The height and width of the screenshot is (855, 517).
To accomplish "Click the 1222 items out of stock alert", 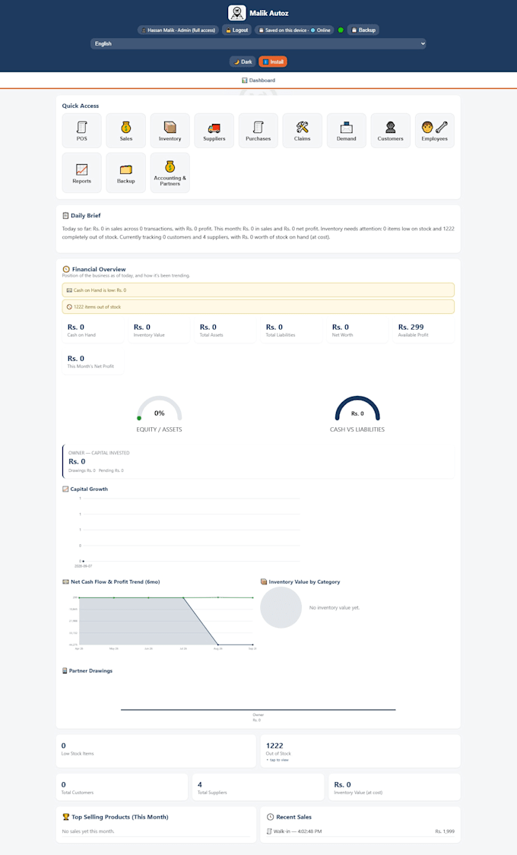I will [x=258, y=306].
